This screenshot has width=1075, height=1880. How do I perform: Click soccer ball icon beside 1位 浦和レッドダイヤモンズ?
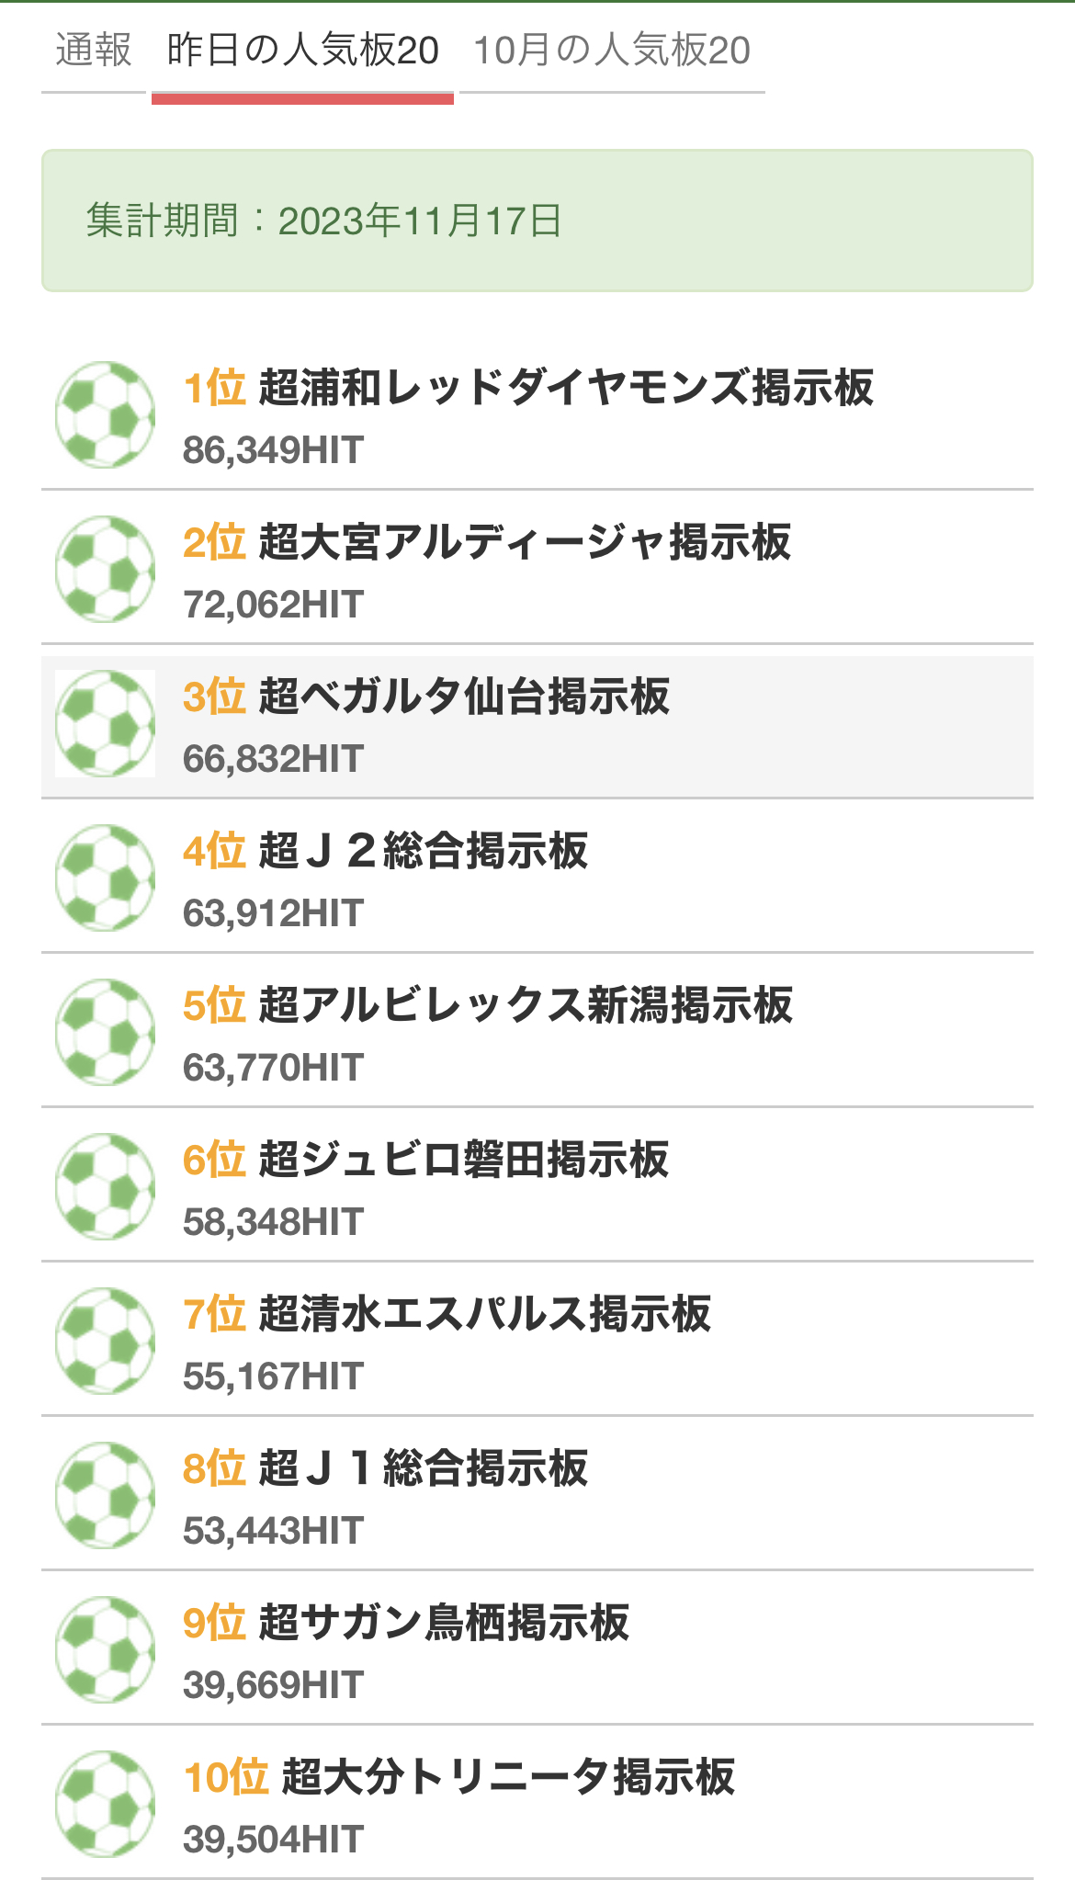tap(105, 414)
